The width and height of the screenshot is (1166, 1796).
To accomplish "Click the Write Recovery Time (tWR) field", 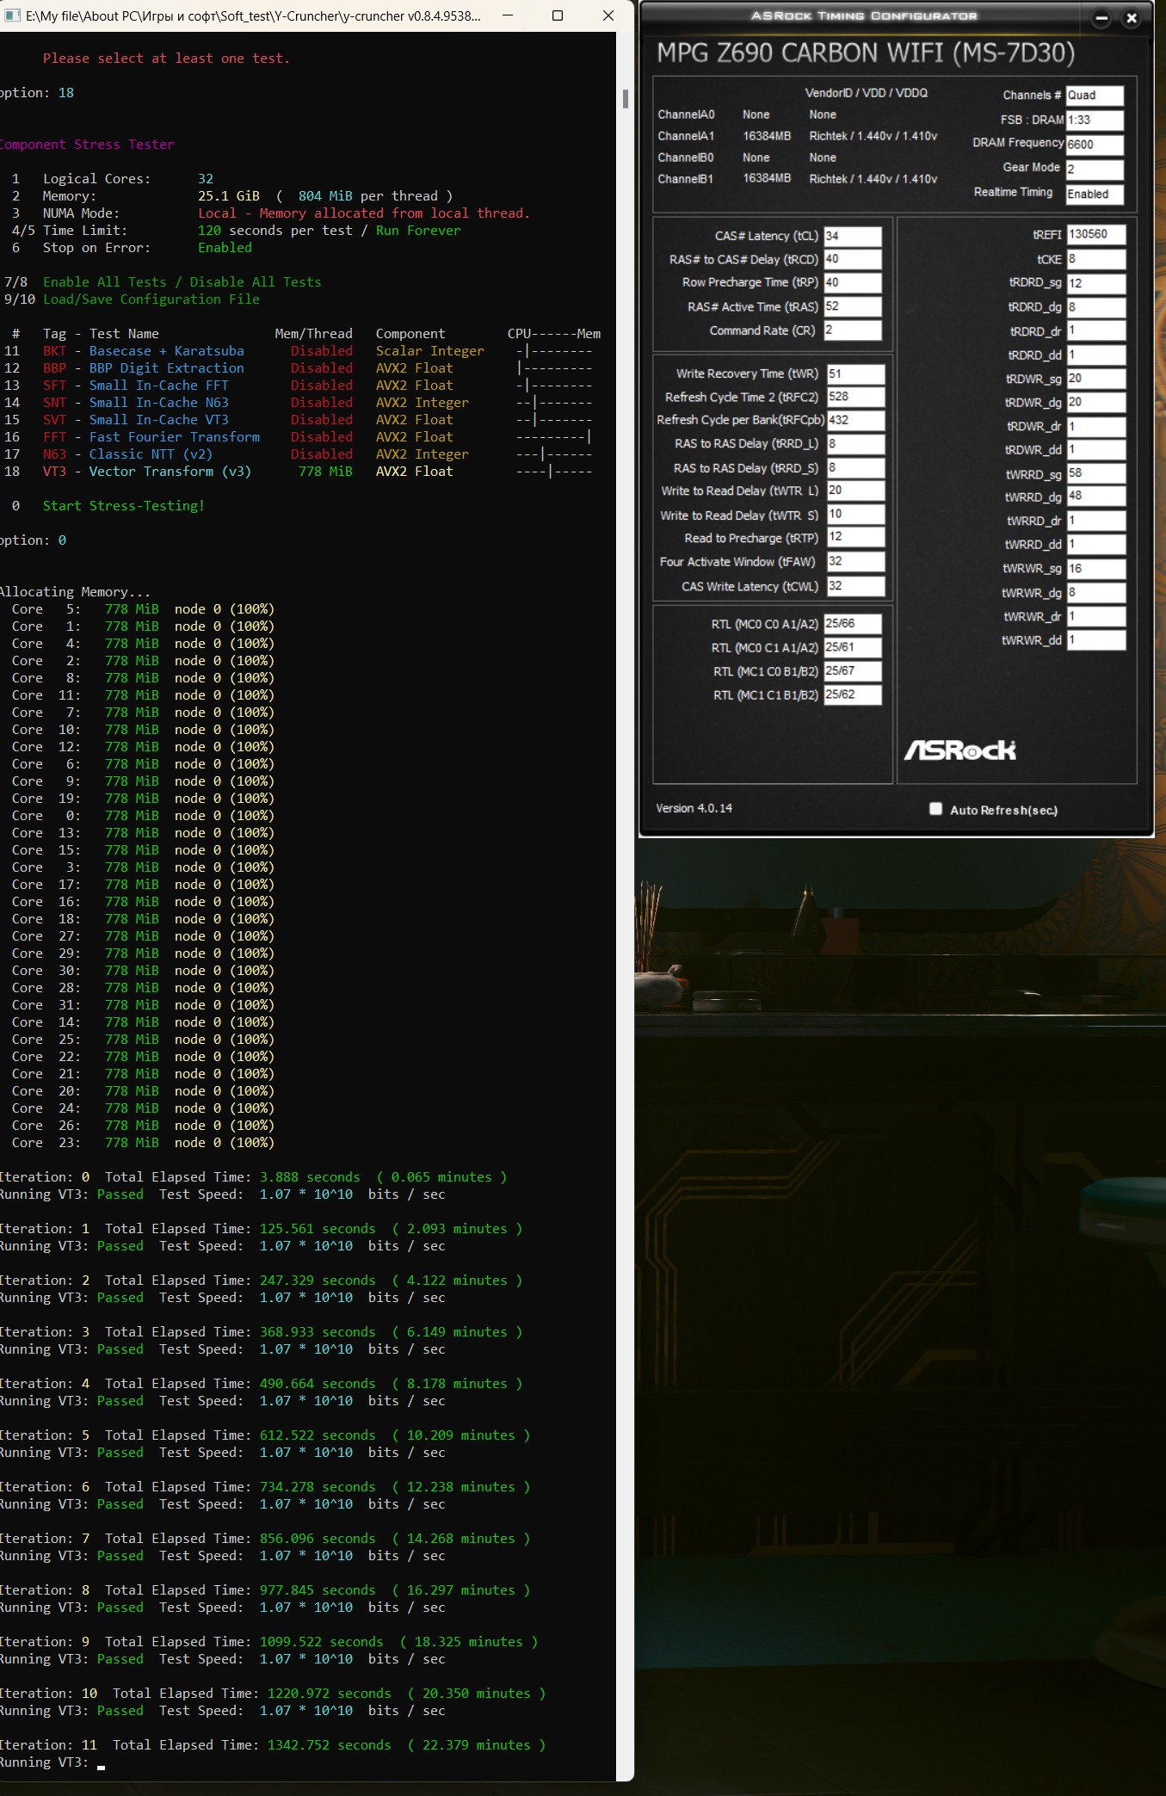I will click(x=856, y=373).
